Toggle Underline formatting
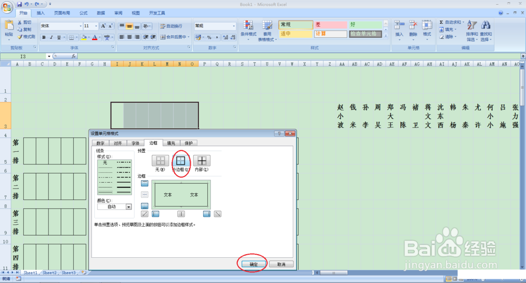This screenshot has width=526, height=283. click(59, 37)
